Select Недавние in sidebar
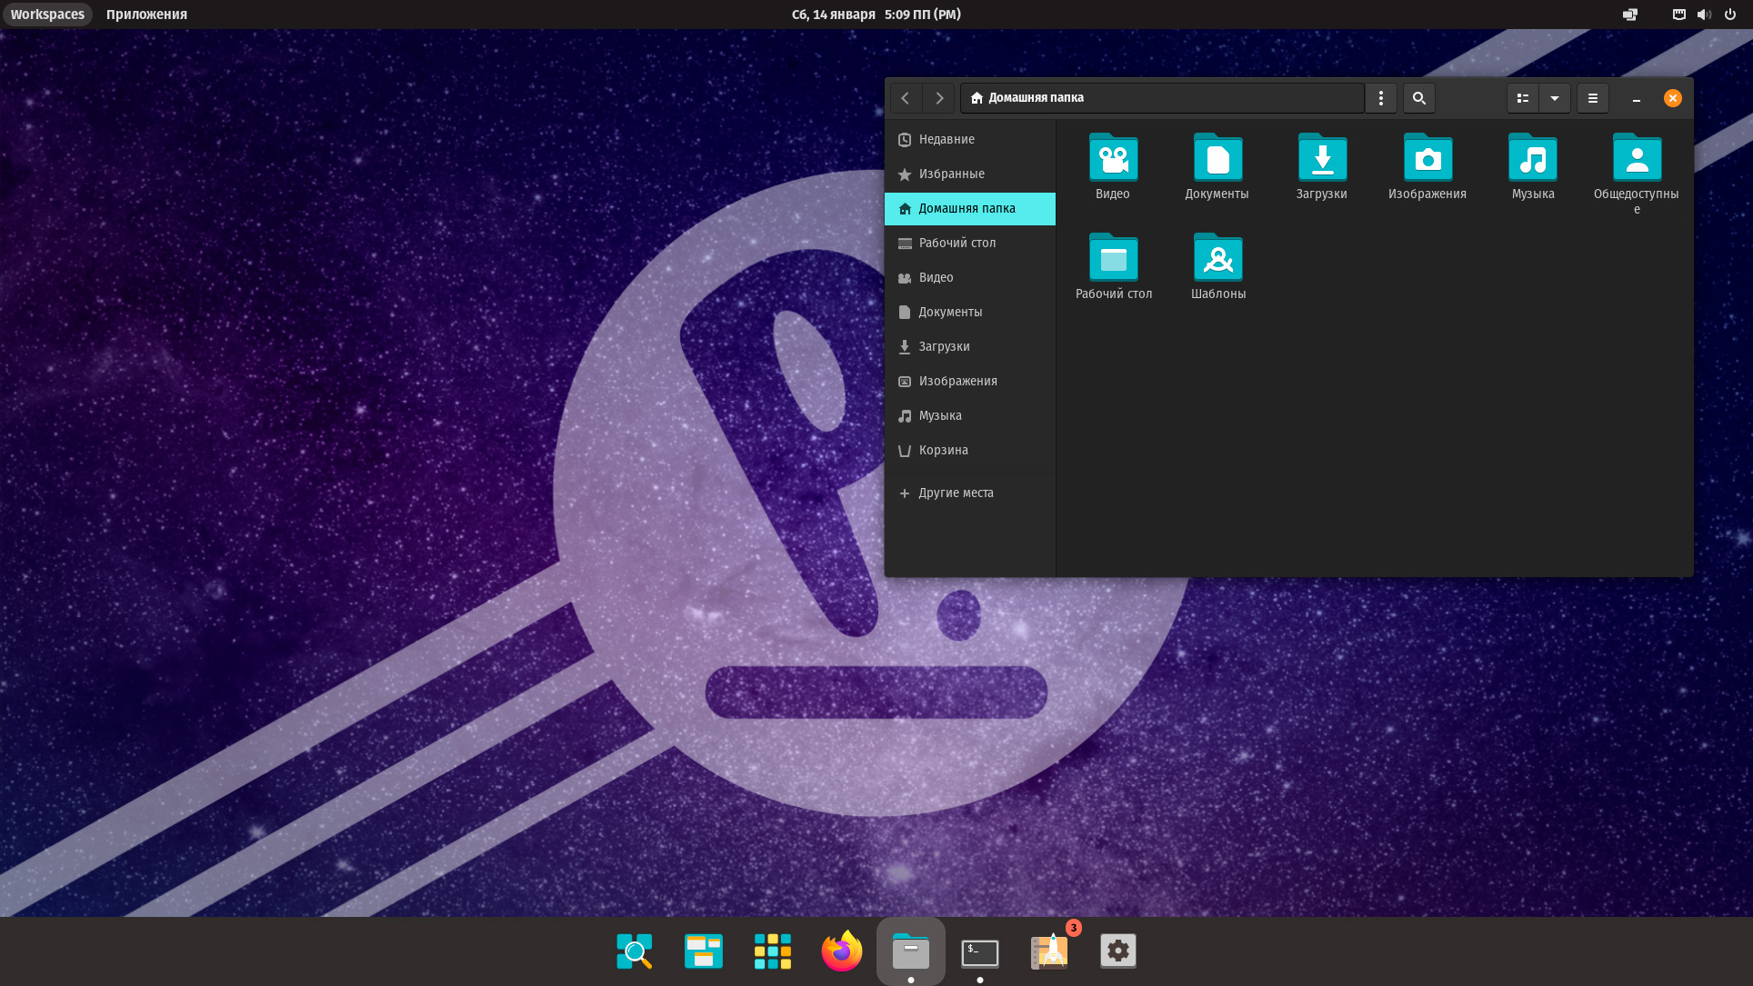Screen dimensions: 1753x986 click(x=946, y=139)
